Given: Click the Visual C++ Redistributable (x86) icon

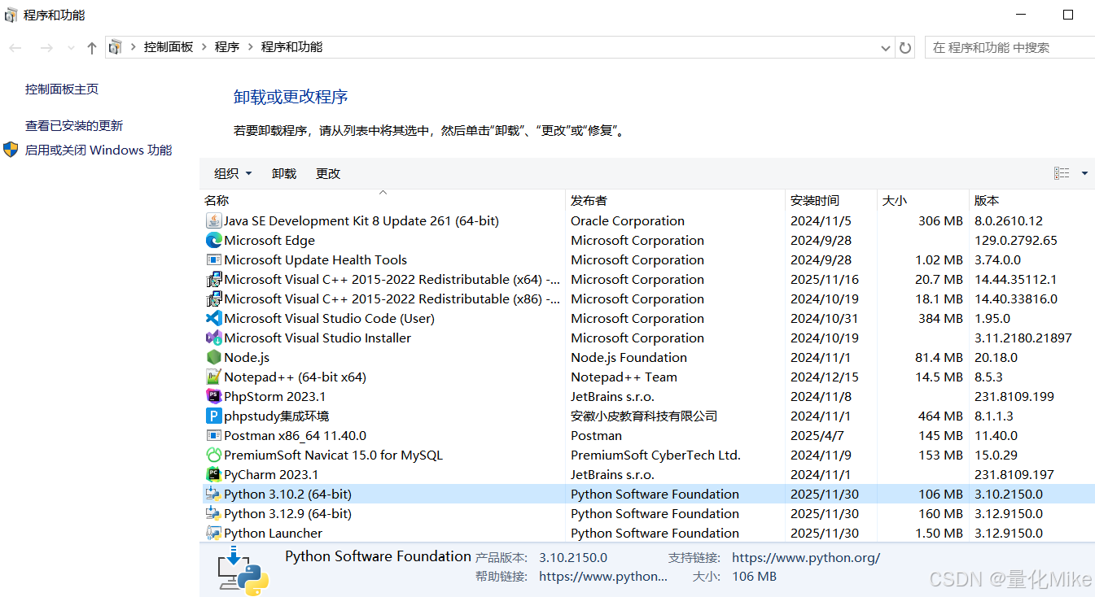Looking at the screenshot, I should pyautogui.click(x=214, y=298).
